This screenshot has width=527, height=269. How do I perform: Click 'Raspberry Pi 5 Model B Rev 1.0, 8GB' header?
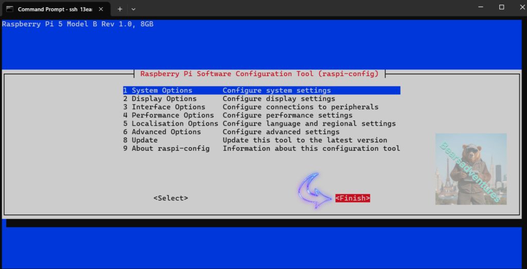[x=78, y=24]
